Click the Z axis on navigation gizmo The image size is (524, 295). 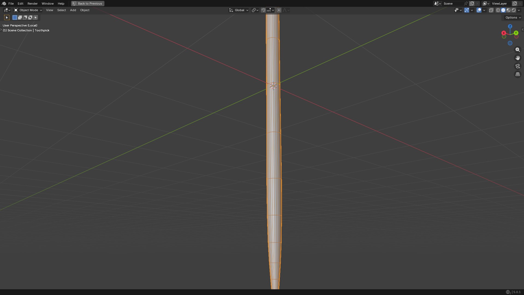coord(510,26)
